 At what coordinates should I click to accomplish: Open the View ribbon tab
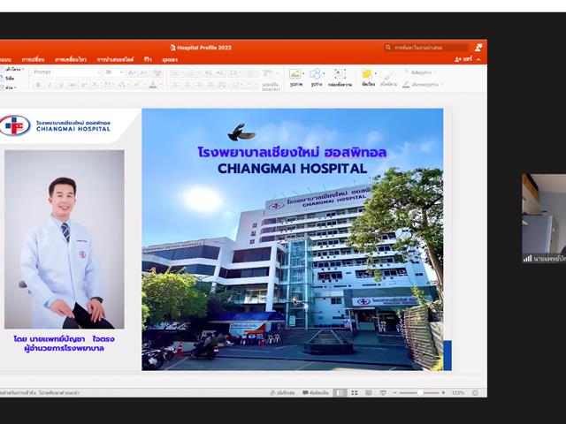(x=170, y=59)
